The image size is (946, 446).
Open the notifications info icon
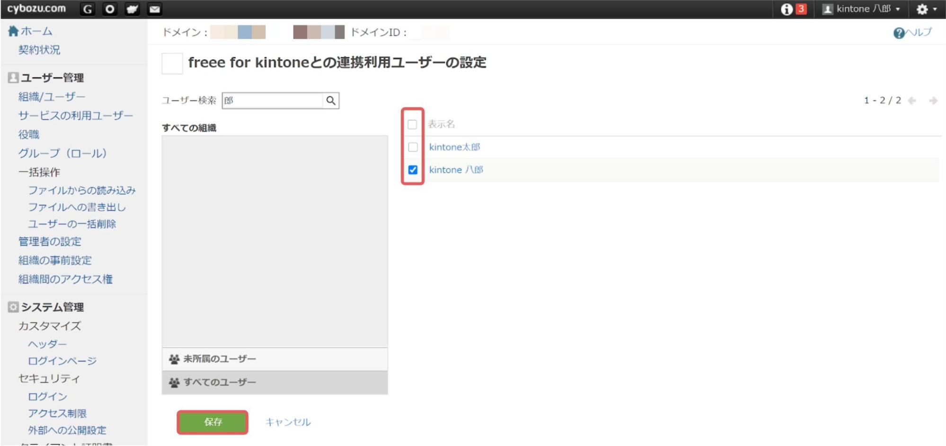[787, 9]
